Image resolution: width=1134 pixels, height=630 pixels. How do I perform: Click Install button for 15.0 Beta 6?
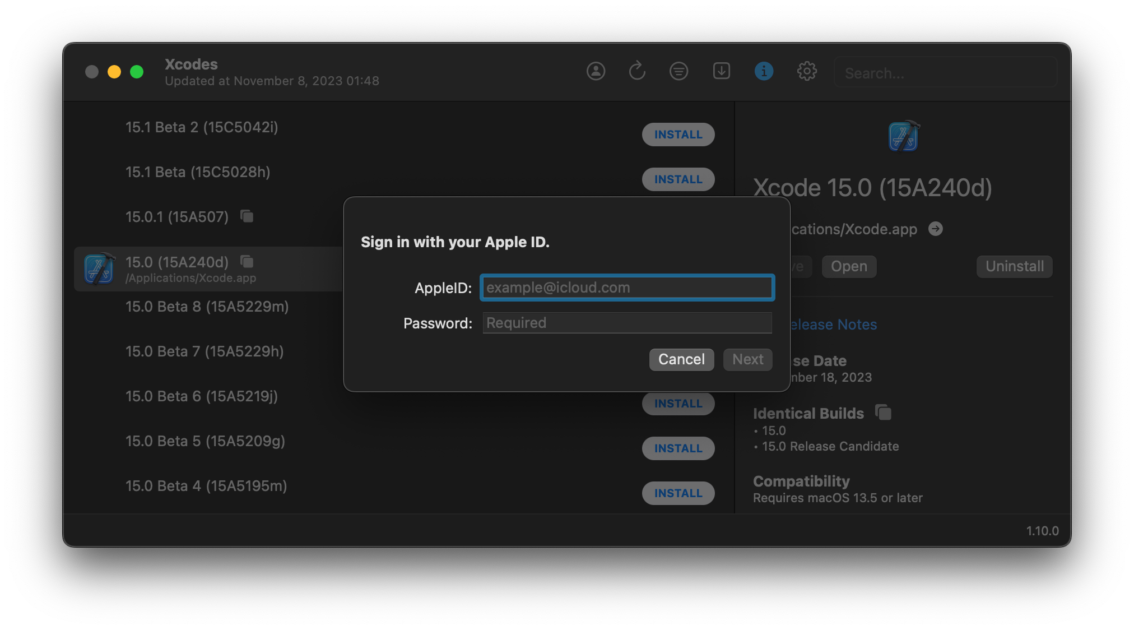click(677, 404)
